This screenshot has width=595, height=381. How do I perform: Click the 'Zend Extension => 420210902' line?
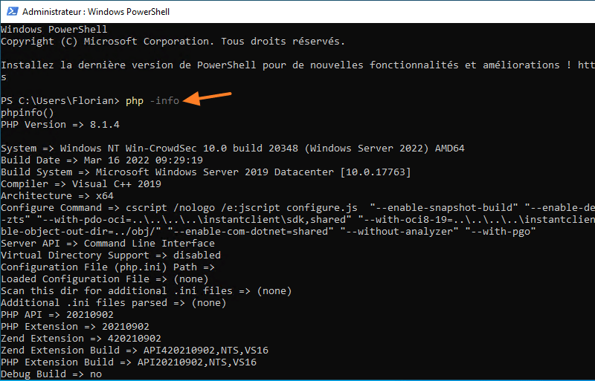point(81,339)
